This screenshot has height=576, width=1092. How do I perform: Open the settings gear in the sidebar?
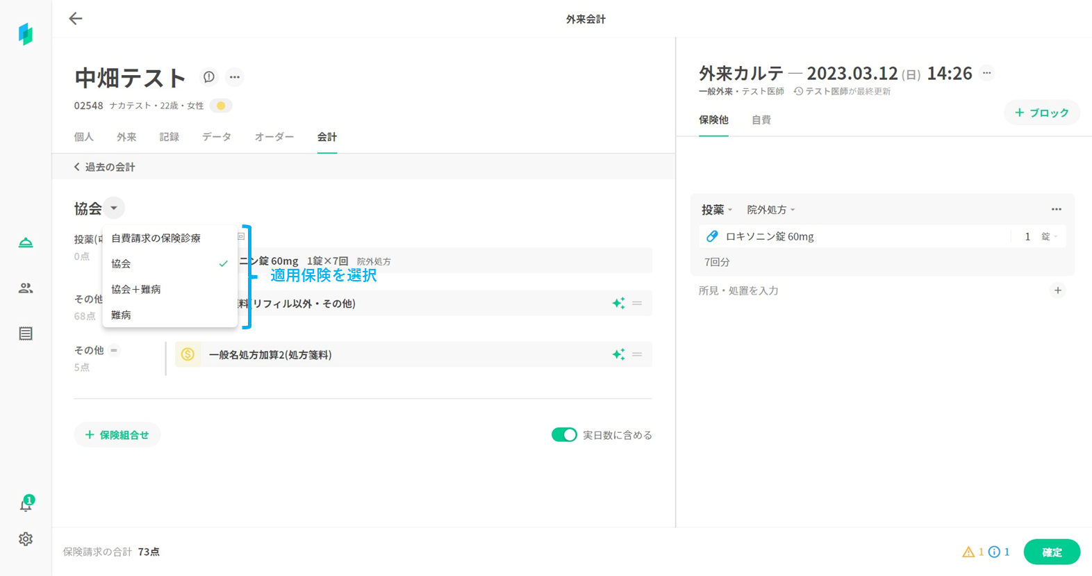[26, 539]
